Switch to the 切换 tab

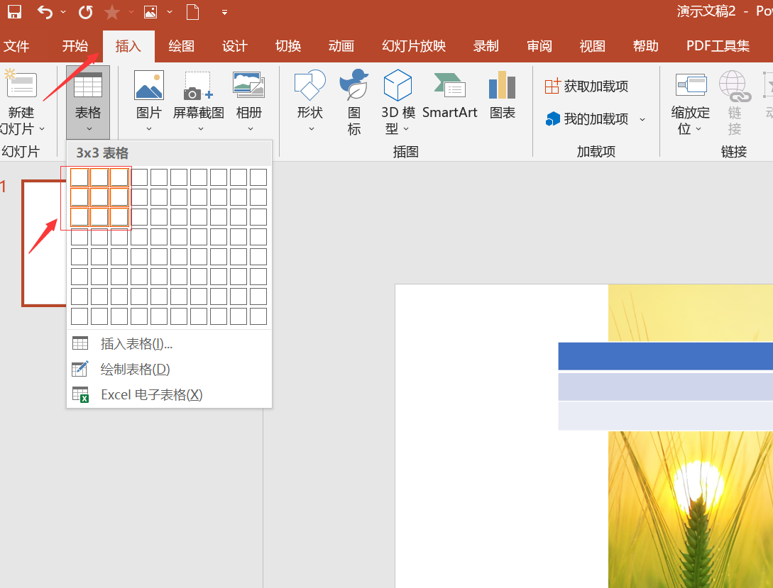click(288, 46)
